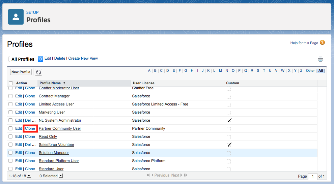Edit the Contract Manager profile
Screen dimensions: 334x184
19,96
